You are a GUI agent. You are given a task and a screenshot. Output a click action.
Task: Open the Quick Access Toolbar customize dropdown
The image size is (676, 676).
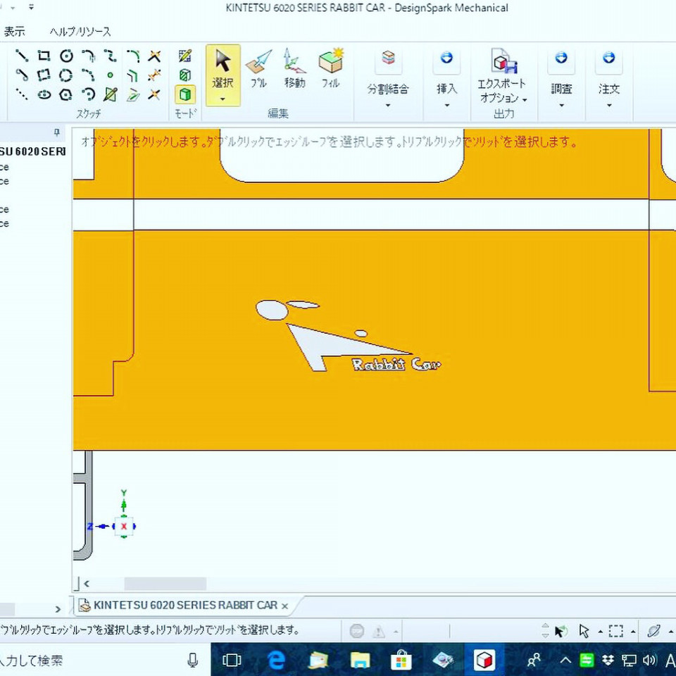31,7
